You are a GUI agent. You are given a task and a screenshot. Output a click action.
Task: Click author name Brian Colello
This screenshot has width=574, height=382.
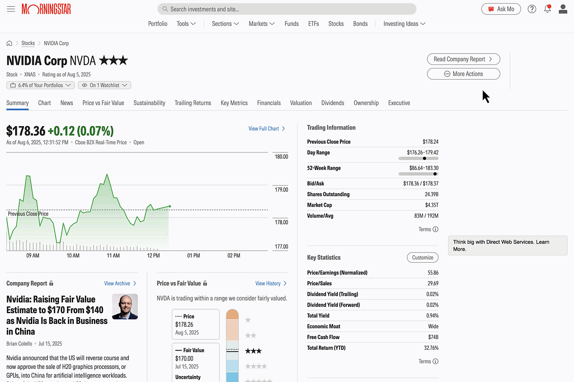(19, 343)
